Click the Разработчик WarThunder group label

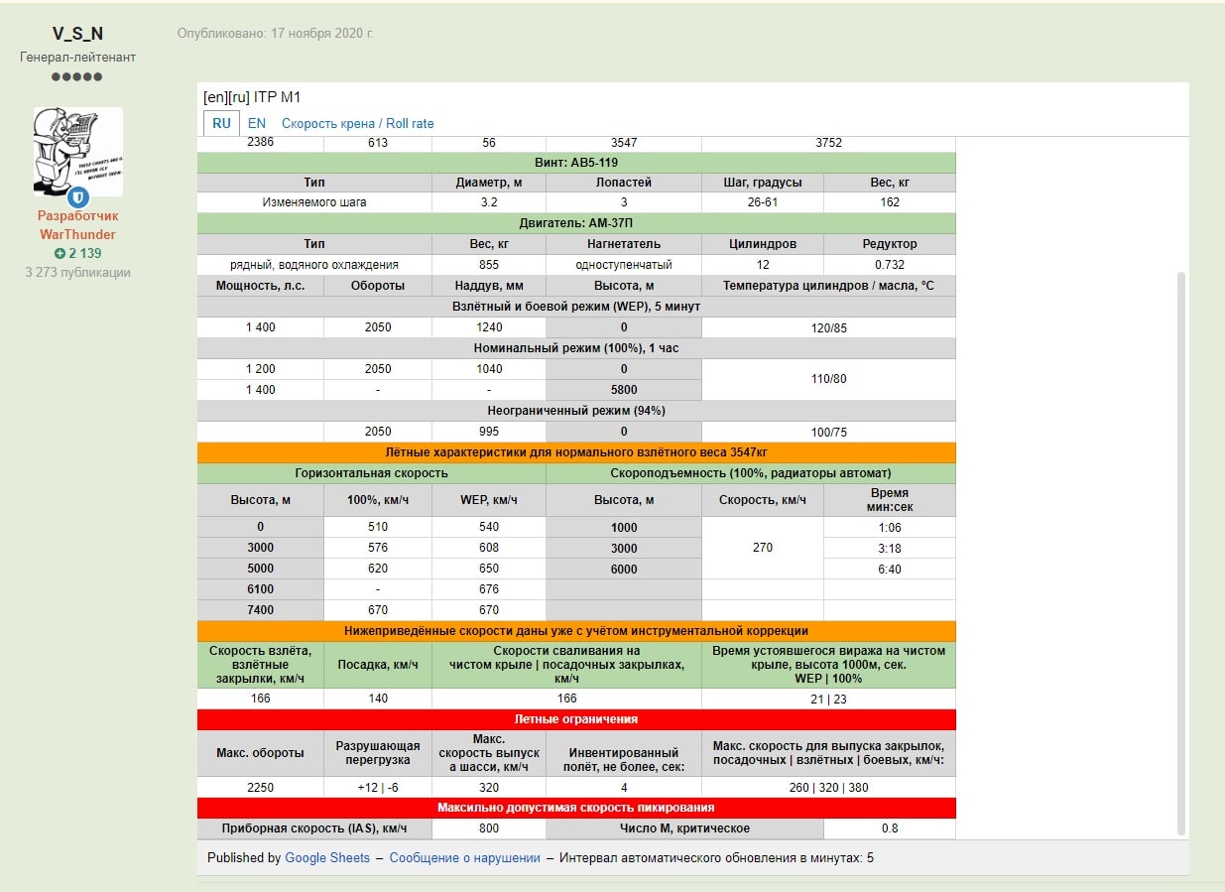click(x=77, y=225)
